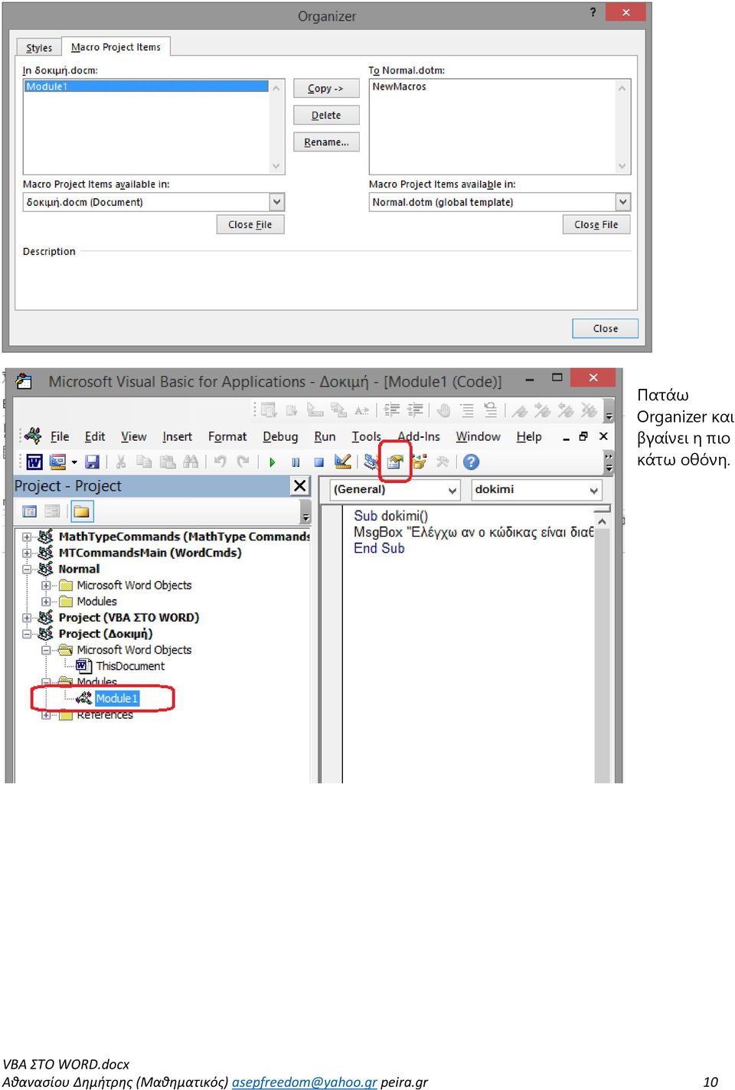Expand the MathTypeCommands project node
The height and width of the screenshot is (1090, 735).
click(27, 537)
